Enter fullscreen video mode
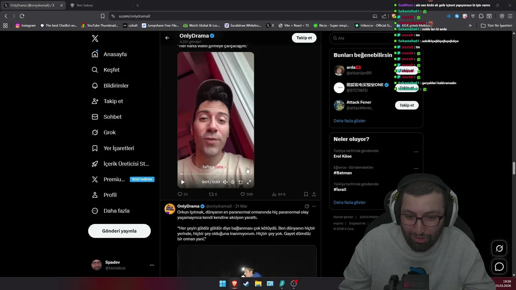 pos(249,182)
